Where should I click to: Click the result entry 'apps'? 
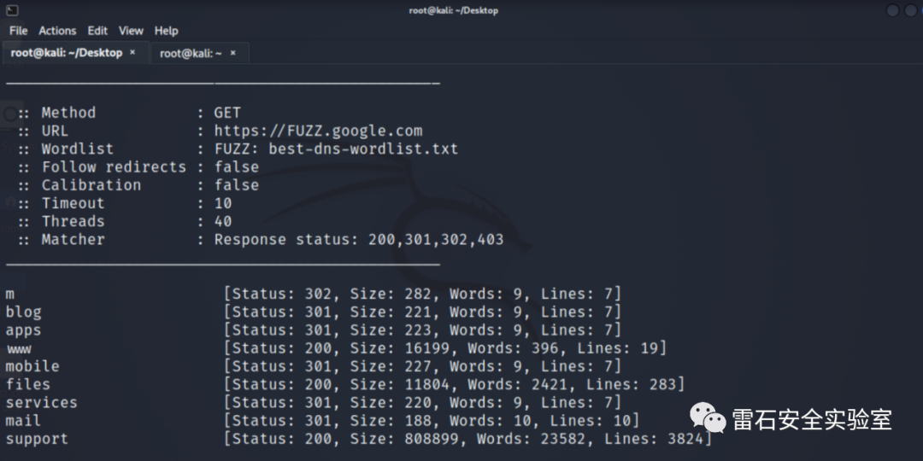pos(24,330)
